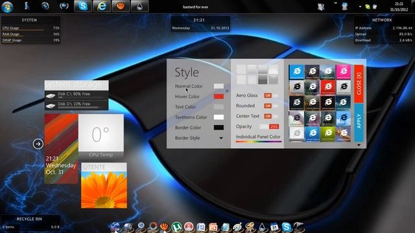This screenshot has height=233, width=415.
Task: Launch Skype from the bottom dock
Action: coord(286,227)
